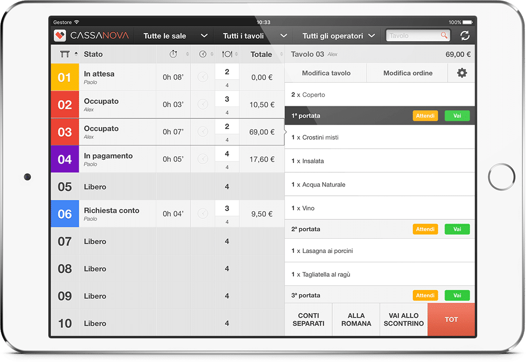Select the Modifica tavolo tab
The image size is (526, 362).
coord(326,73)
